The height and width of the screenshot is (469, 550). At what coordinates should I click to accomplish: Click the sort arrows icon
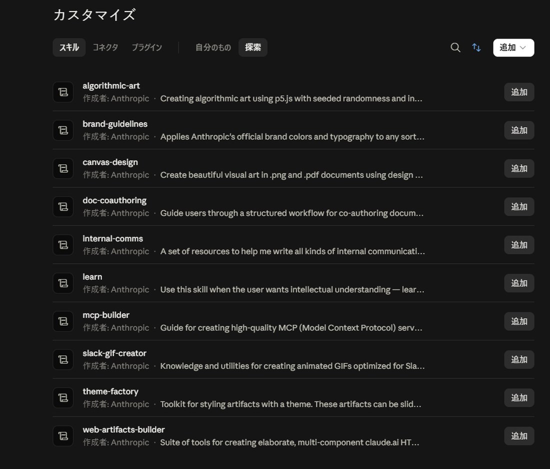[x=476, y=47]
